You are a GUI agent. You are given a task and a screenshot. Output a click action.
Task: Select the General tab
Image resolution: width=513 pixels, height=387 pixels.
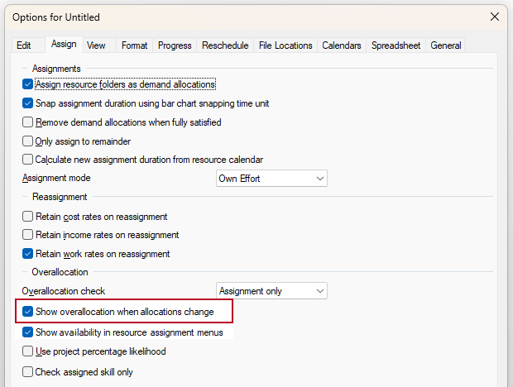tap(446, 45)
